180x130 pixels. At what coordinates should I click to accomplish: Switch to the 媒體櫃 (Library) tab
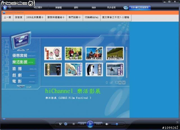(x=58, y=8)
